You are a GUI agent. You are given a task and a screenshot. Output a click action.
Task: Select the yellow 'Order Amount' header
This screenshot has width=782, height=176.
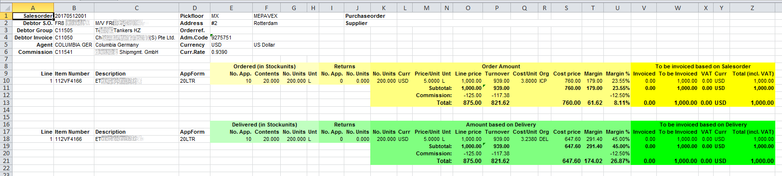[501, 66]
